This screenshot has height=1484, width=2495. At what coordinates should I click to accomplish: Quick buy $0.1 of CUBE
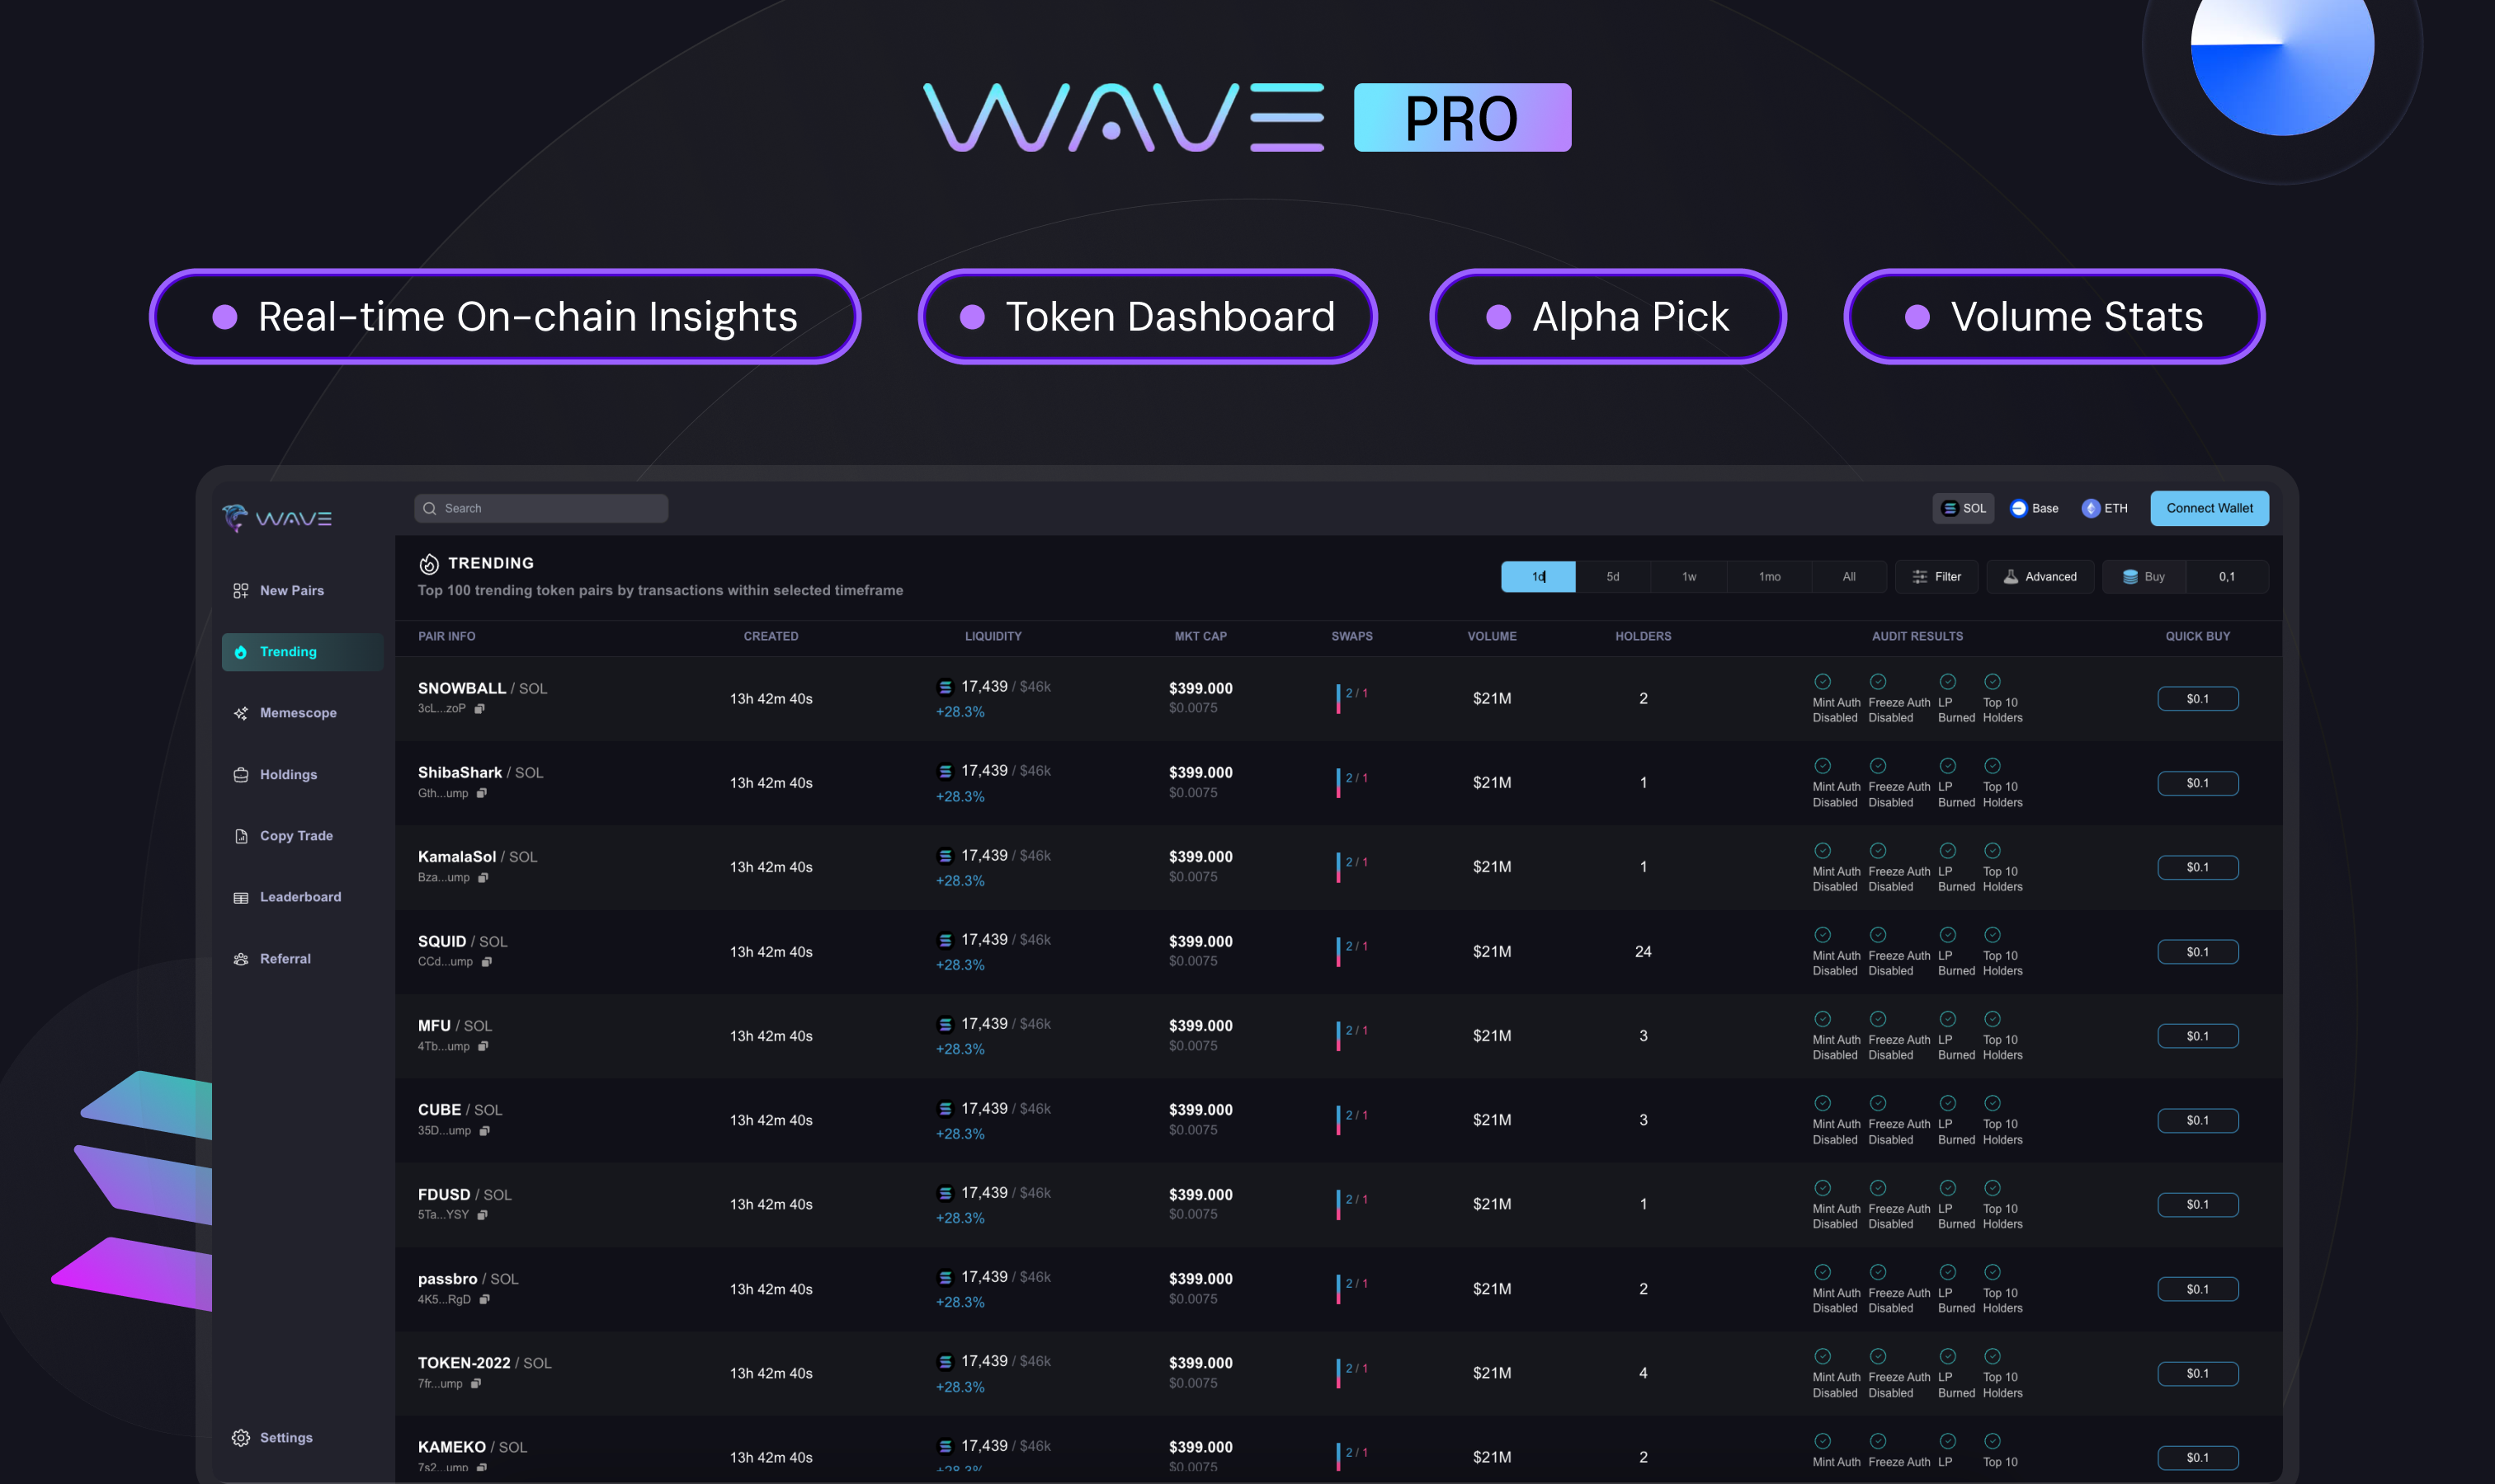pos(2198,1120)
